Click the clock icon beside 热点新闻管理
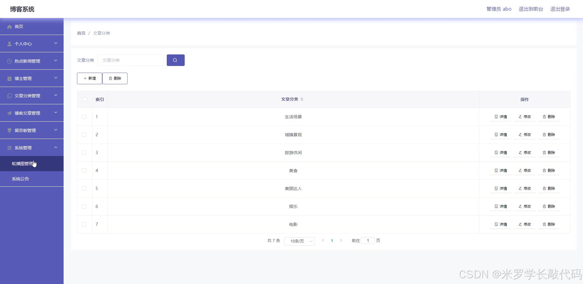The image size is (583, 284). point(9,61)
